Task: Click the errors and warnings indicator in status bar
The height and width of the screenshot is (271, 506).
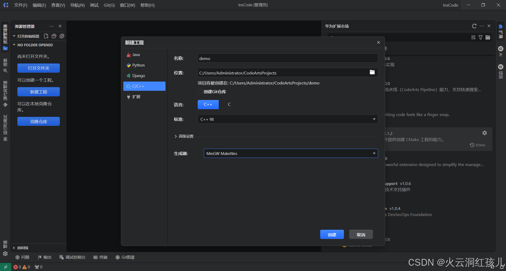Action: tap(22, 267)
